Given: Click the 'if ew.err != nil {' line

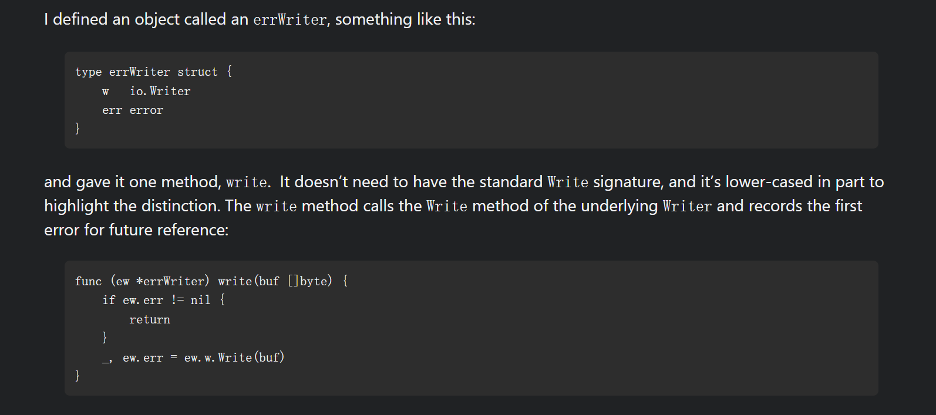Looking at the screenshot, I should [x=164, y=300].
